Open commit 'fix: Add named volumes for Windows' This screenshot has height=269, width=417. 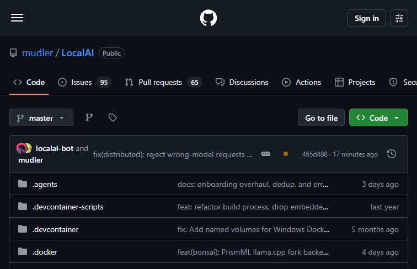click(253, 229)
